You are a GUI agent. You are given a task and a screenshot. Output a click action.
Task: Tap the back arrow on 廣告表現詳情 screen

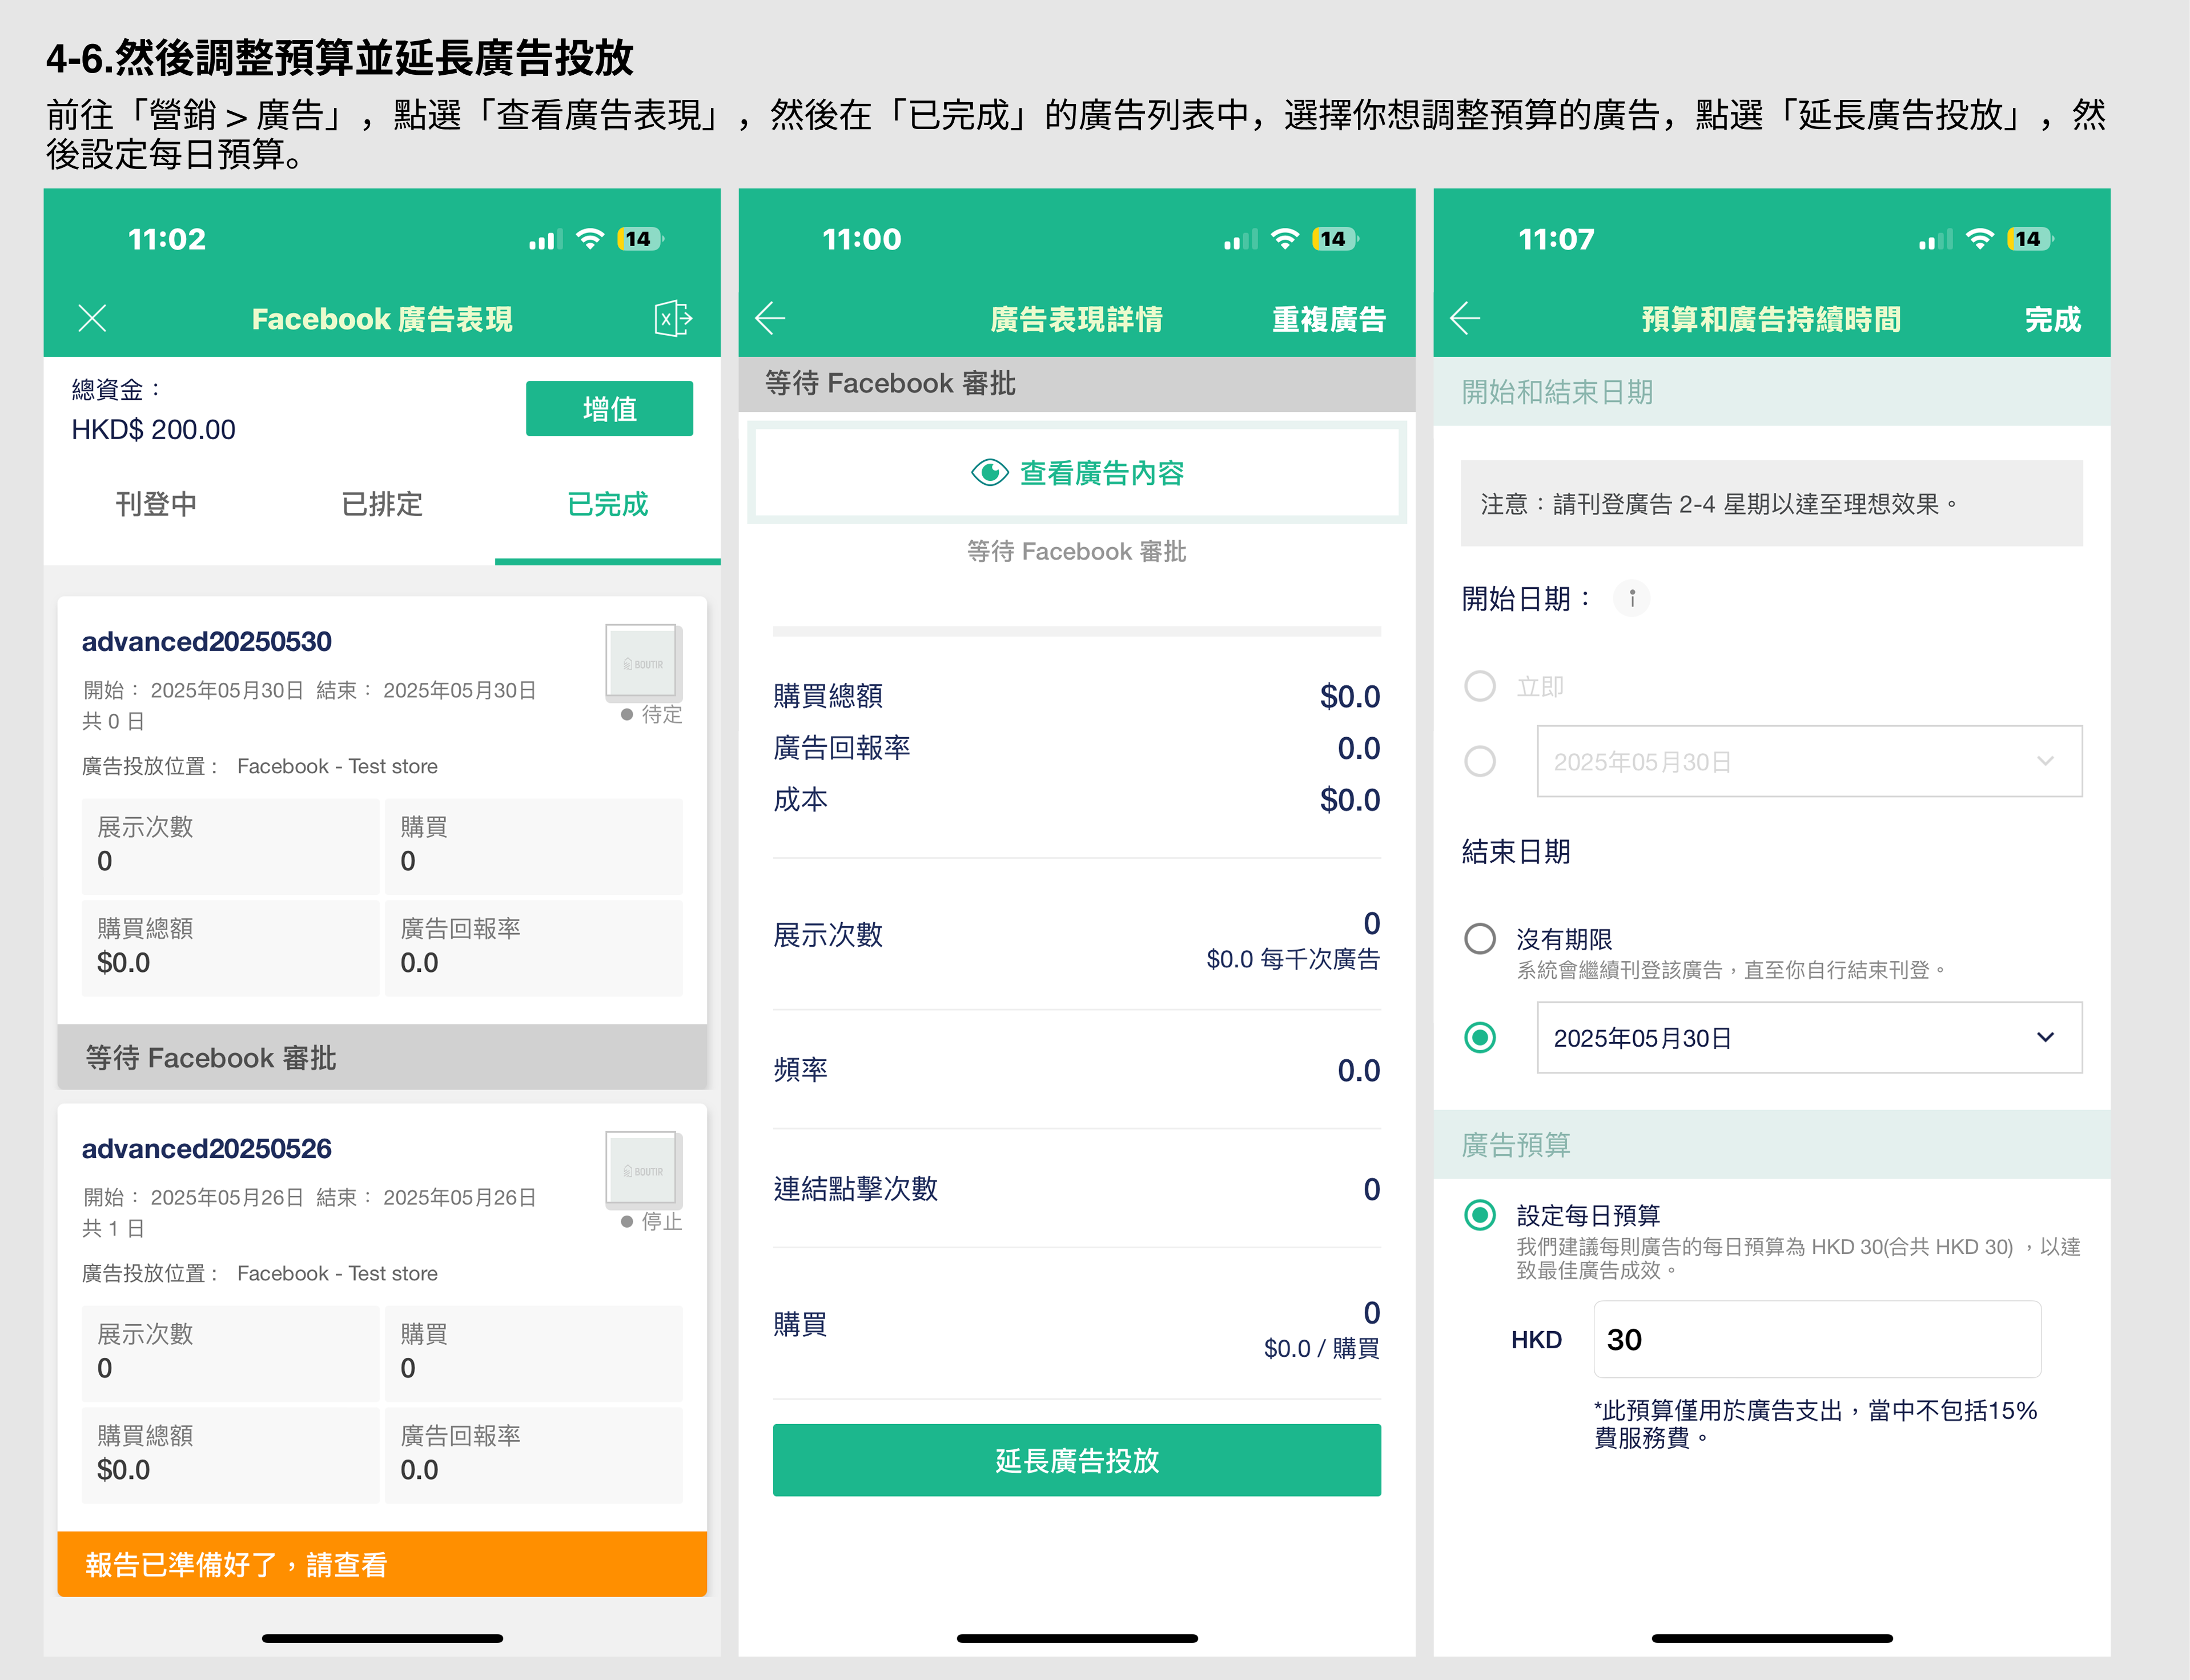[770, 319]
